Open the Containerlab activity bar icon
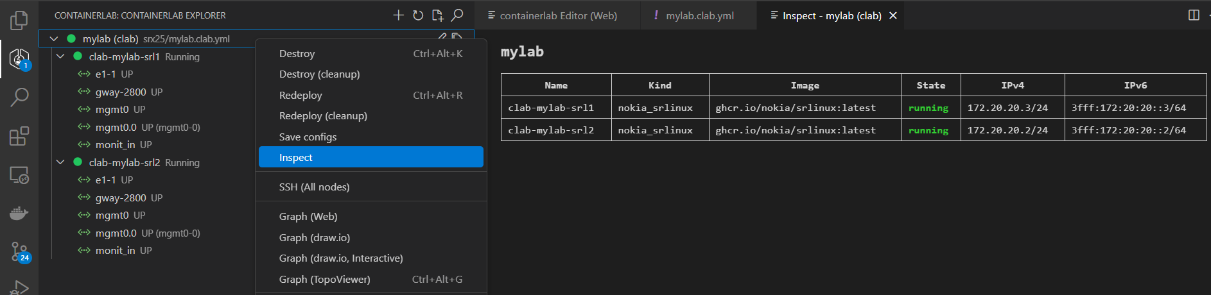The width and height of the screenshot is (1211, 295). (19, 59)
